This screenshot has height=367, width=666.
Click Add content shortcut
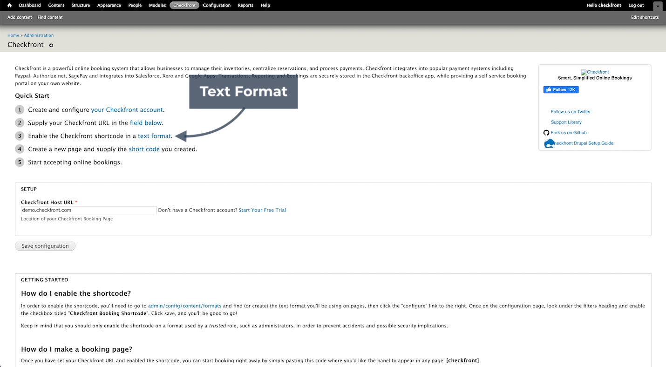click(20, 17)
